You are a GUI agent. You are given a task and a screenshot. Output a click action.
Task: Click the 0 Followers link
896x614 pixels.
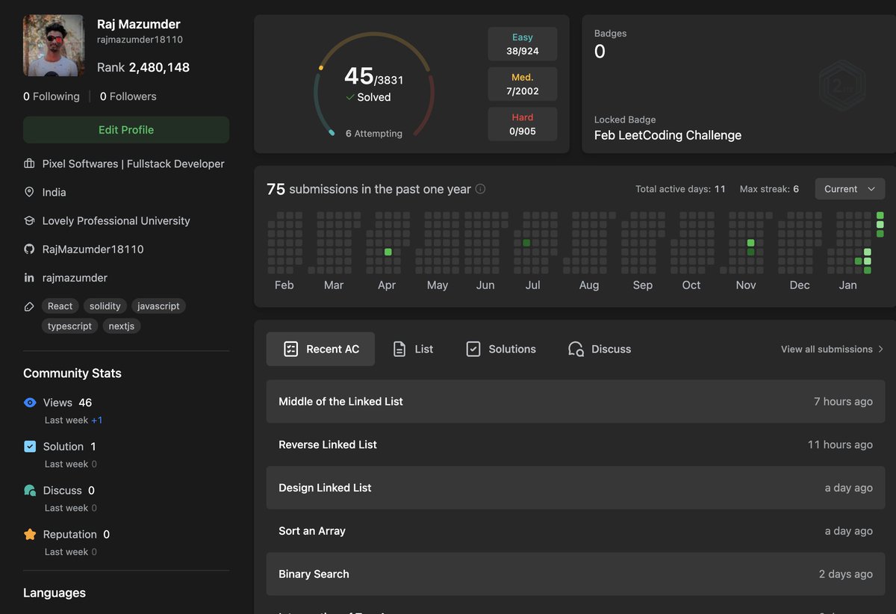128,96
